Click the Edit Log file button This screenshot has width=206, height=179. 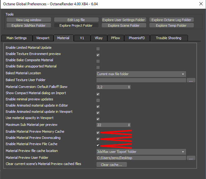(x=76, y=20)
